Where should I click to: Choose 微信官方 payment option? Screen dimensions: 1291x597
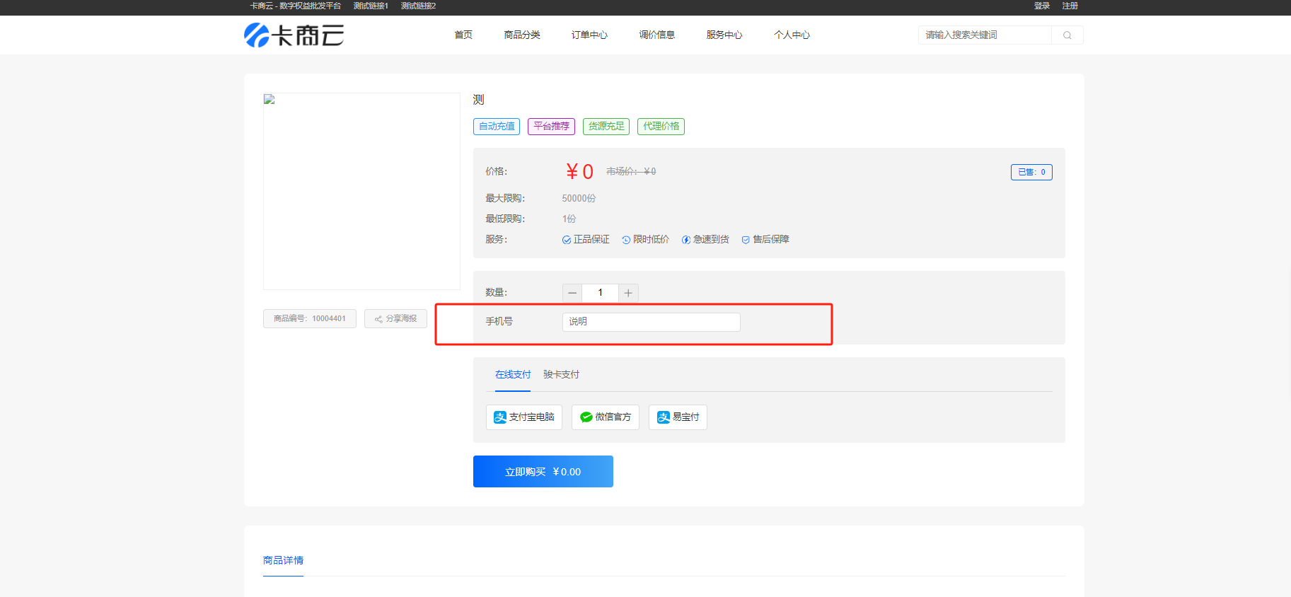pyautogui.click(x=605, y=417)
